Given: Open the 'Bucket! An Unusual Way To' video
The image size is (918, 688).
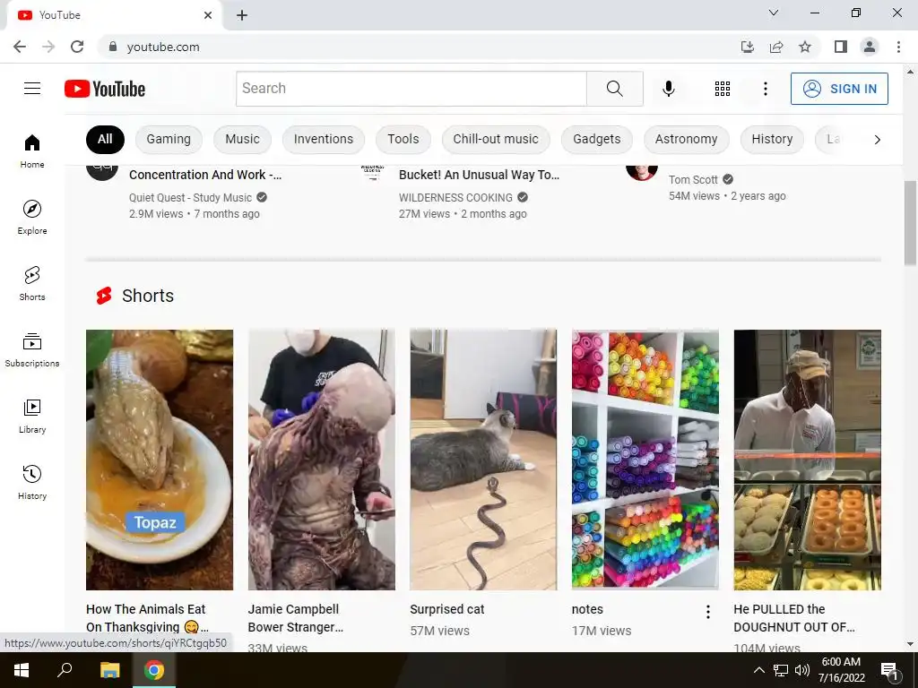Looking at the screenshot, I should (x=479, y=175).
